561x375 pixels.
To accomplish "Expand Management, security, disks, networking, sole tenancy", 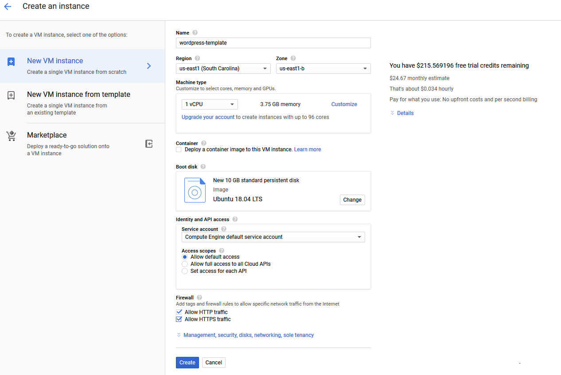I will tap(249, 335).
